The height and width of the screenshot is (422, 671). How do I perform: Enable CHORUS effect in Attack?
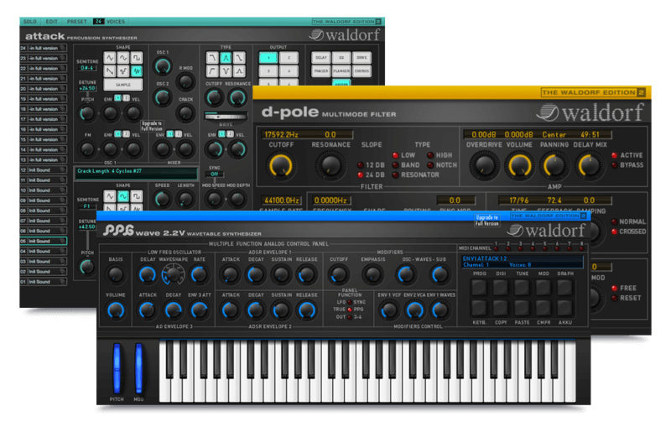click(x=362, y=71)
